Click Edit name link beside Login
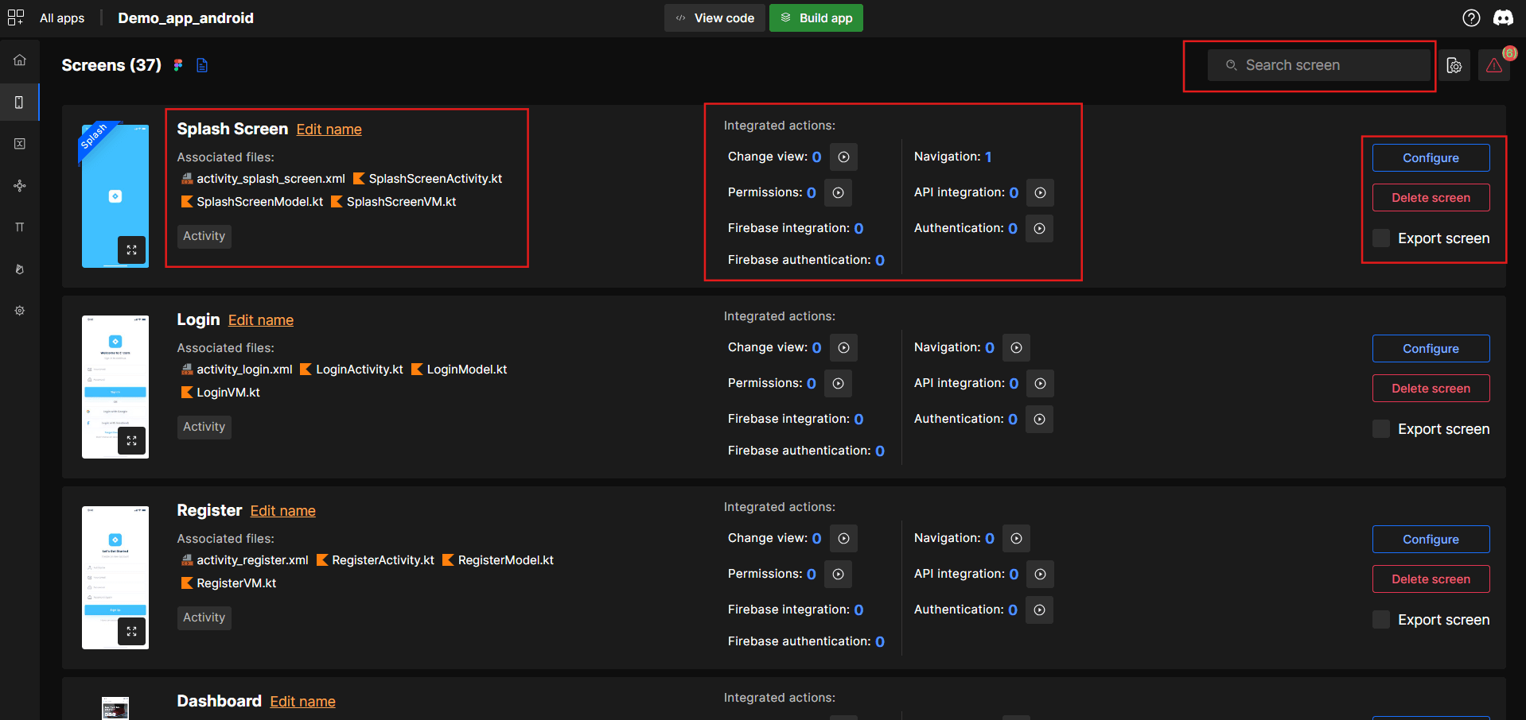1526x720 pixels. click(261, 320)
